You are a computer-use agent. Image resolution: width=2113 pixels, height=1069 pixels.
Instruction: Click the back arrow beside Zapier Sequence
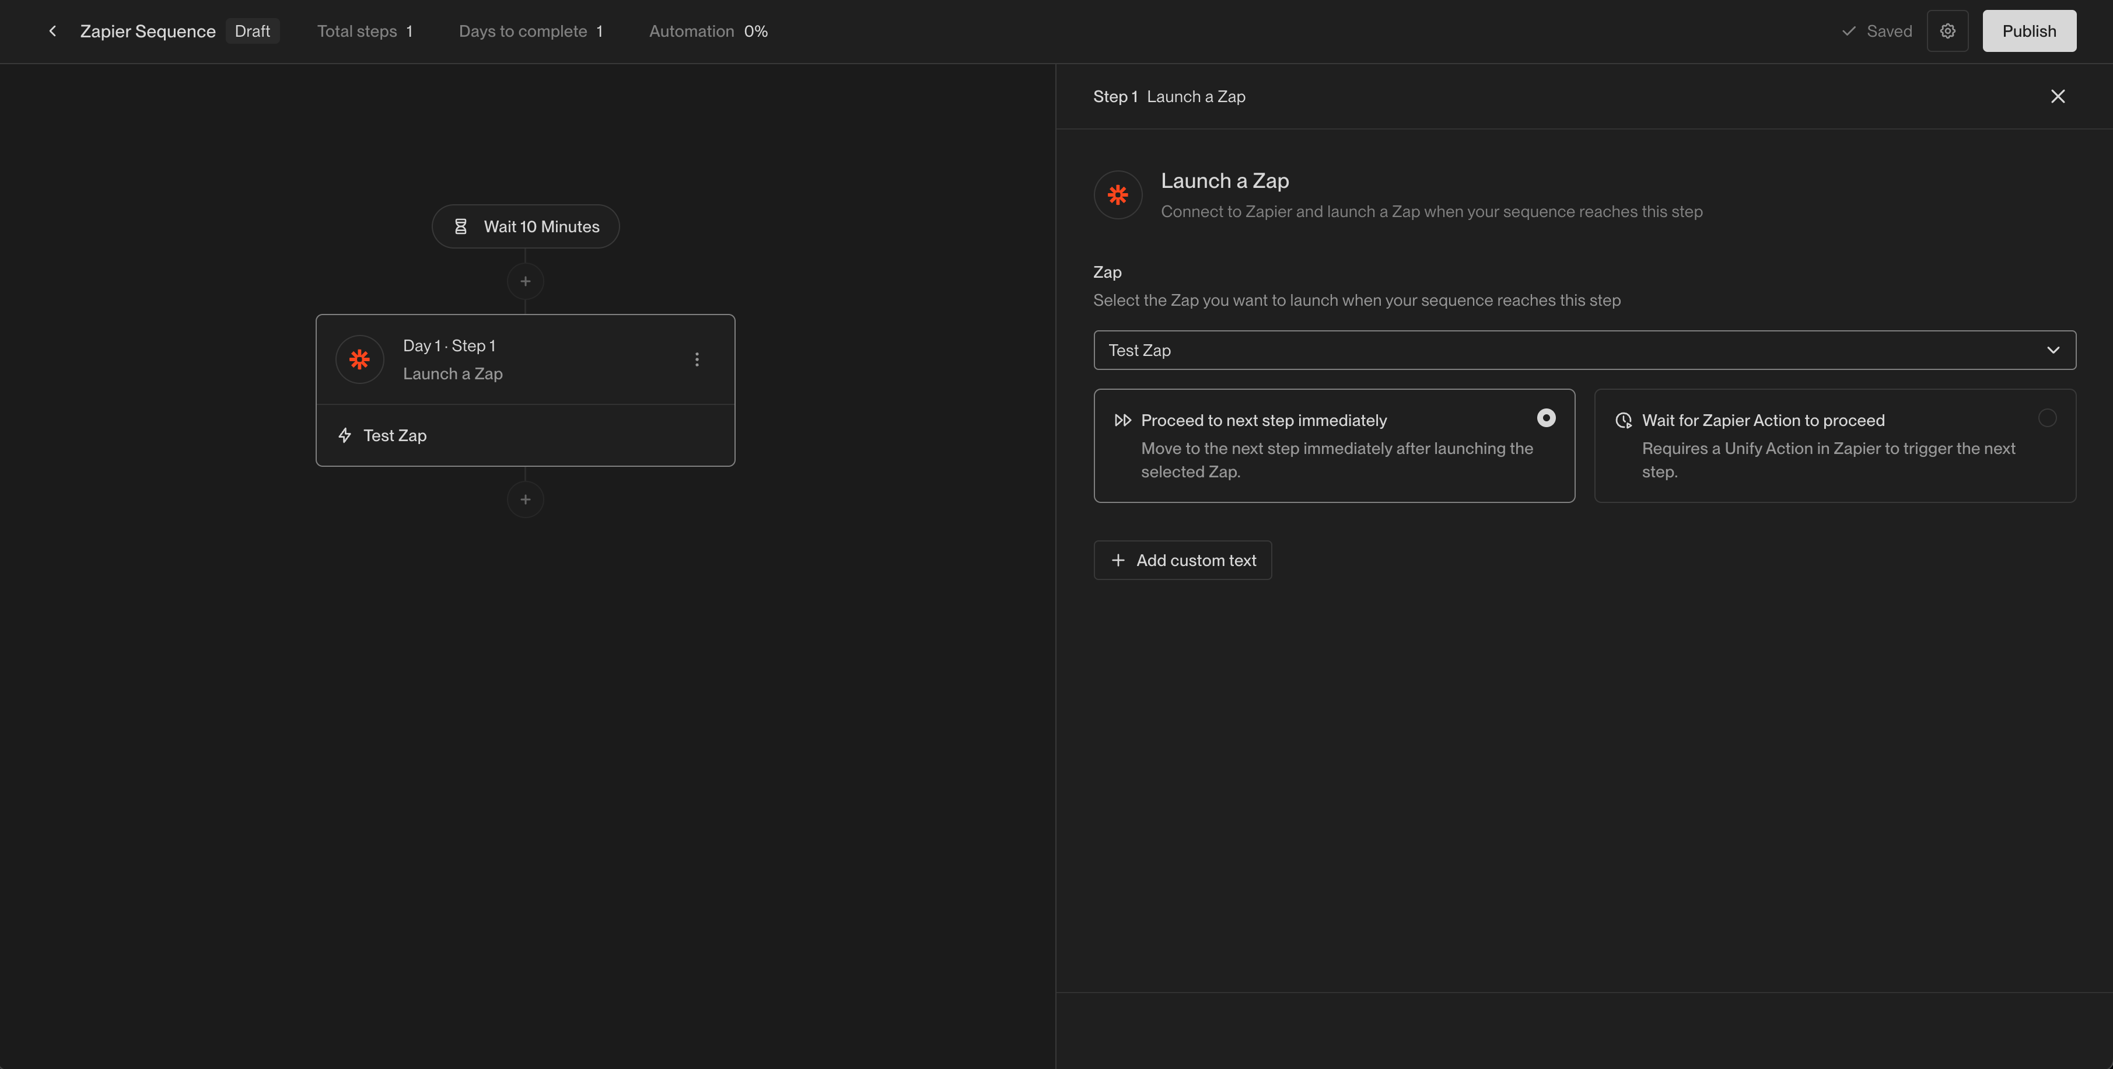[52, 30]
